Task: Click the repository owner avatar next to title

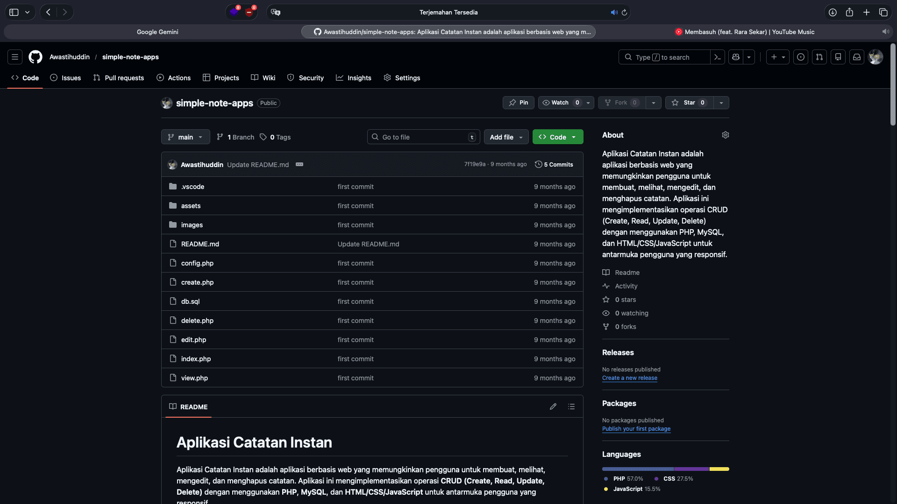Action: tap(167, 103)
